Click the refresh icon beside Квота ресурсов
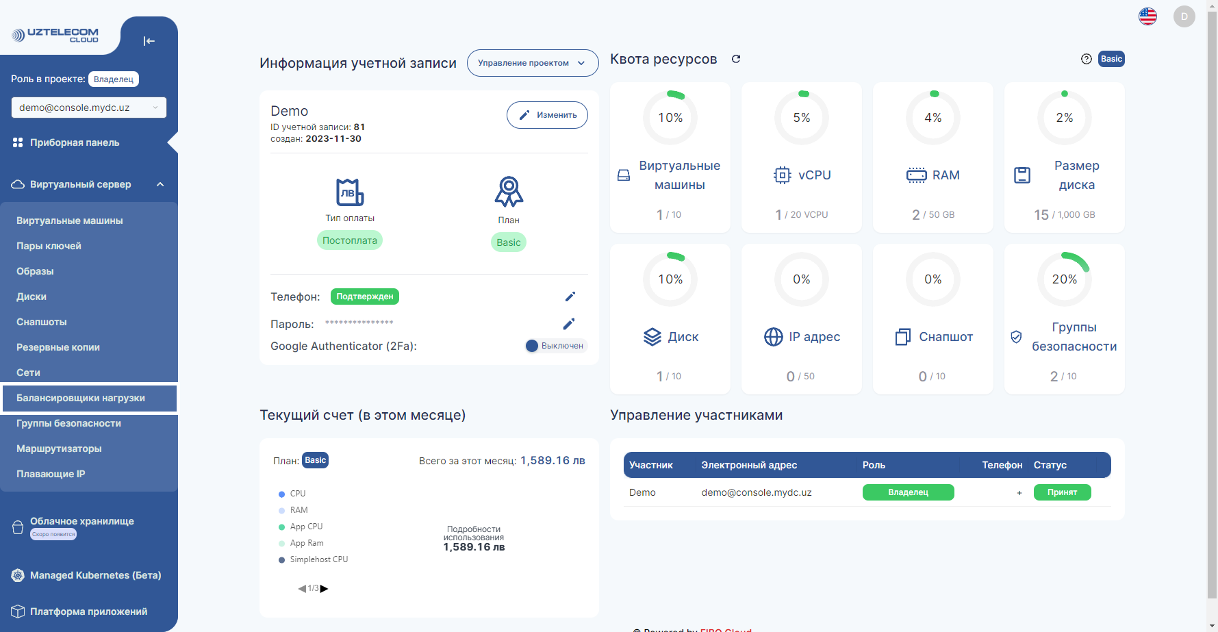Image resolution: width=1218 pixels, height=632 pixels. point(736,59)
